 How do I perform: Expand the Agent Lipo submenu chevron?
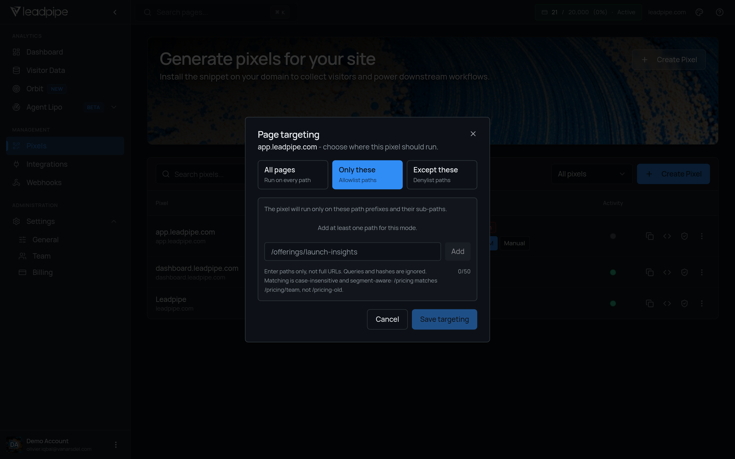[x=114, y=107]
